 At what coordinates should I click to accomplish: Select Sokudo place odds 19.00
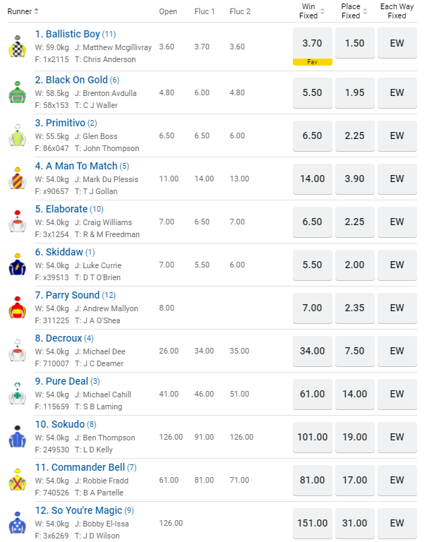click(355, 437)
